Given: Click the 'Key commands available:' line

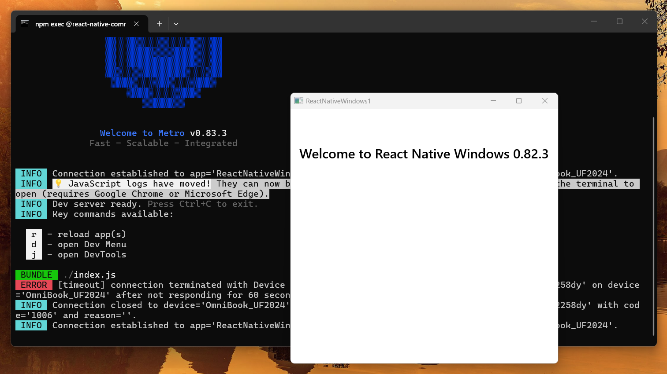Looking at the screenshot, I should 113,214.
